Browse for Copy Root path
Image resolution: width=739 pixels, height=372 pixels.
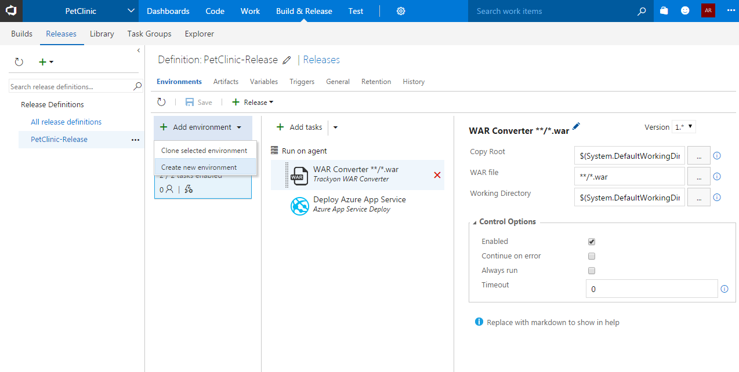(x=698, y=156)
